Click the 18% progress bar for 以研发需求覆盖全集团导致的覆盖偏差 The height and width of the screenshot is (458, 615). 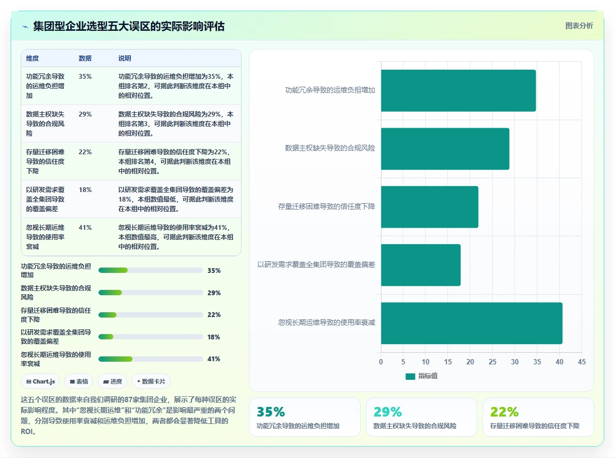(151, 337)
